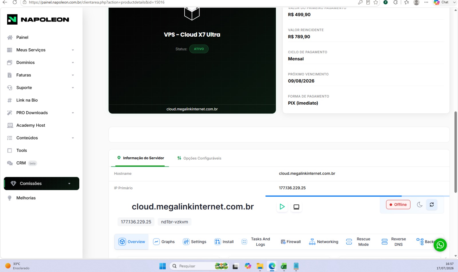Expand Meus Serviços menu arrow

pos(73,50)
